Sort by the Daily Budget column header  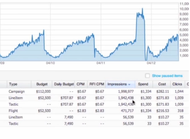(x=64, y=84)
